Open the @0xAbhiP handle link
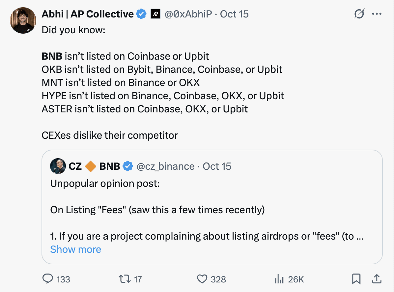This screenshot has height=292, width=394. coord(188,14)
